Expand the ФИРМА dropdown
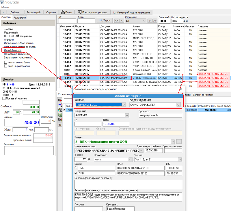 (124, 105)
